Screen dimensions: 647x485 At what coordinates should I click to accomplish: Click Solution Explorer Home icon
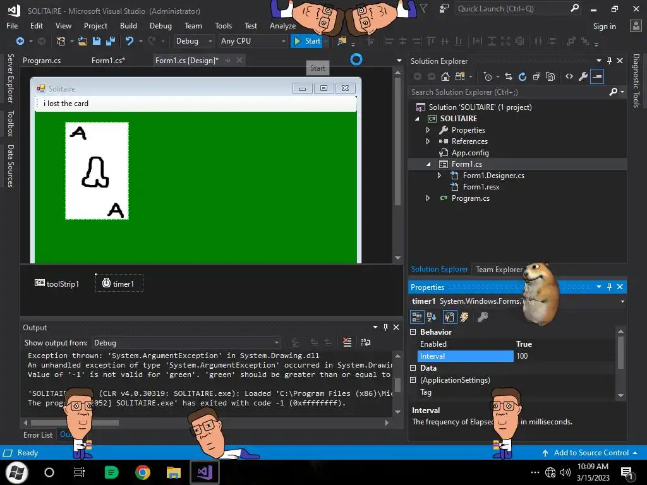[x=445, y=76]
